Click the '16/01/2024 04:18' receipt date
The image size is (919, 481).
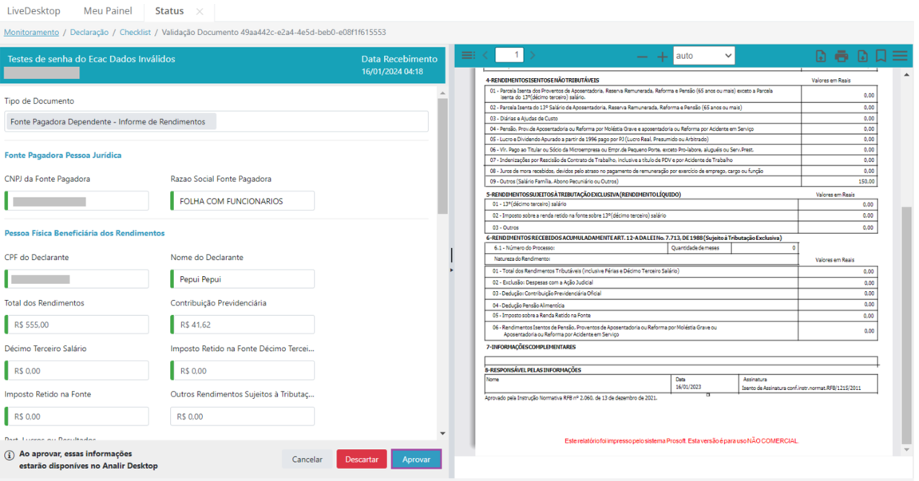392,72
